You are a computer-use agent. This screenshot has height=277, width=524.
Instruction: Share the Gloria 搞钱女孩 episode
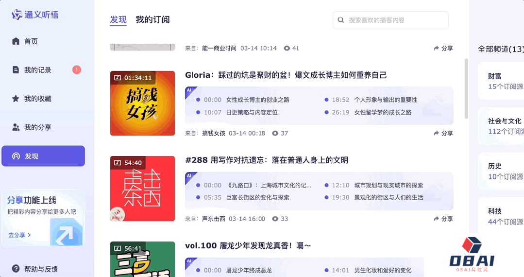tap(443, 133)
